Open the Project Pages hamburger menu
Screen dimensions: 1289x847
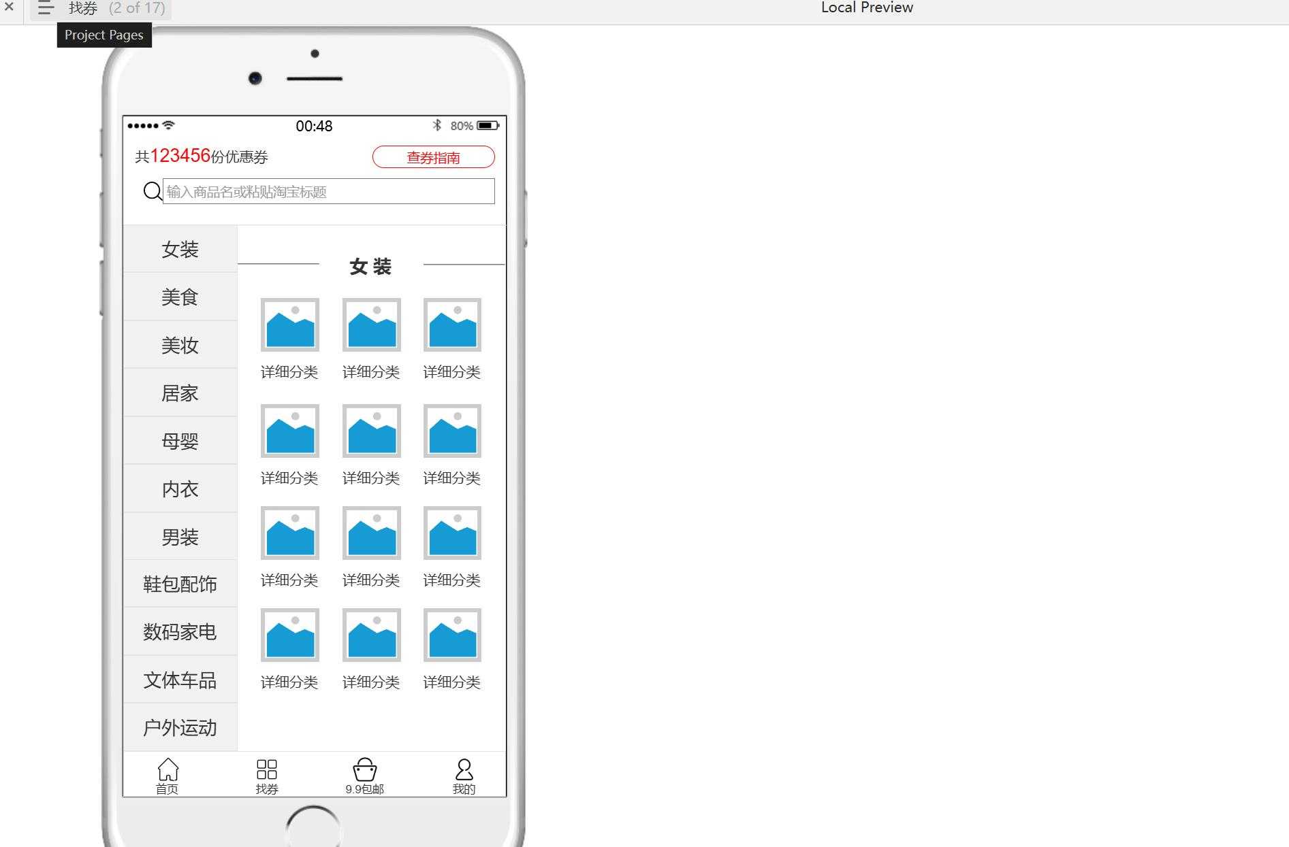point(46,9)
